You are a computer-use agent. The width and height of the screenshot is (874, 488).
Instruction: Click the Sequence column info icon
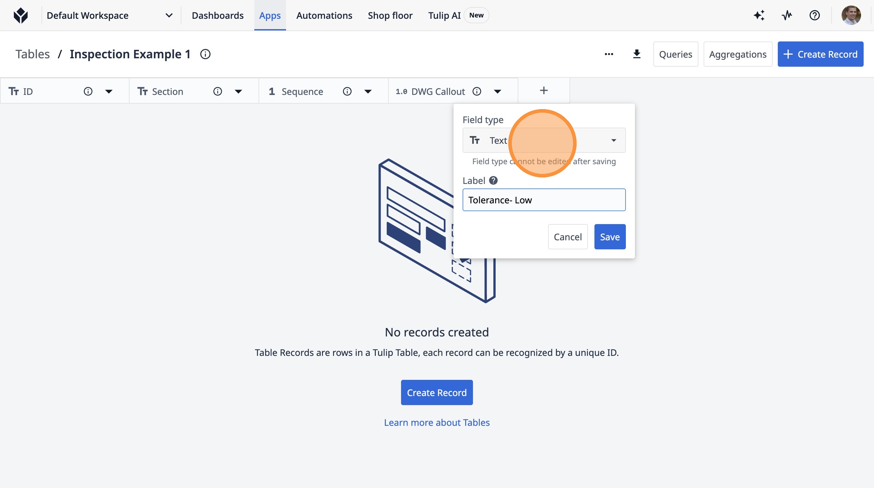347,91
